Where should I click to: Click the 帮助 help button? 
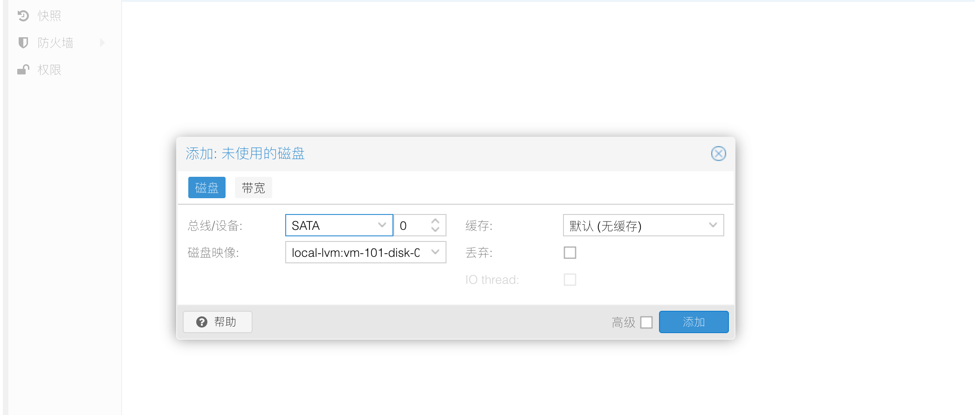pos(218,322)
